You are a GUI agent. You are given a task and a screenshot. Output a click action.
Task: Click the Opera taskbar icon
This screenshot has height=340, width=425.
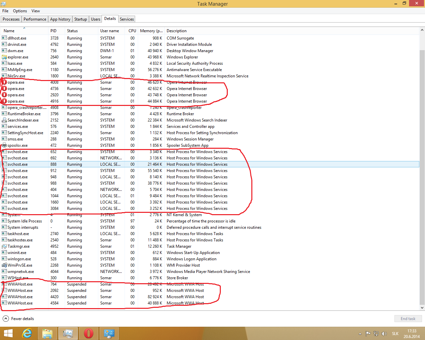pos(89,333)
